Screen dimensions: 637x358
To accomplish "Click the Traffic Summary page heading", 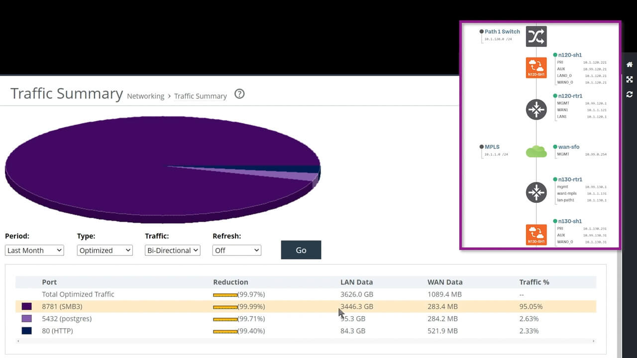I will 67,93.
